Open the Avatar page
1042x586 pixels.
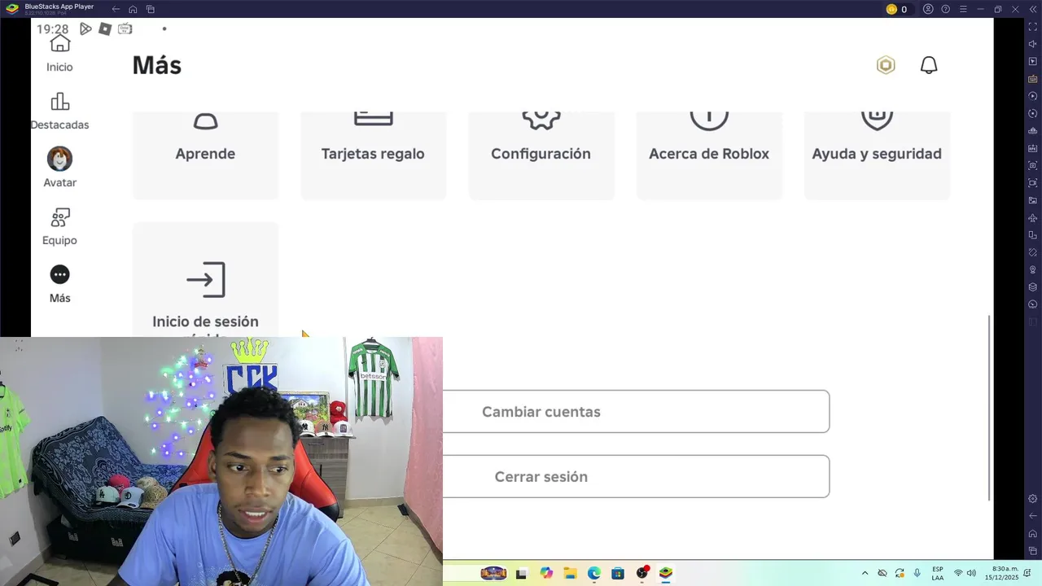pyautogui.click(x=59, y=168)
